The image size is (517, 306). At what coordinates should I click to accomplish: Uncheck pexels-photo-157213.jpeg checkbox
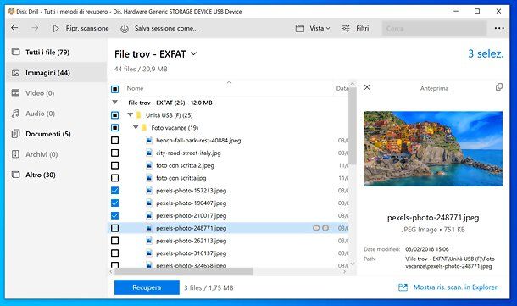point(114,190)
